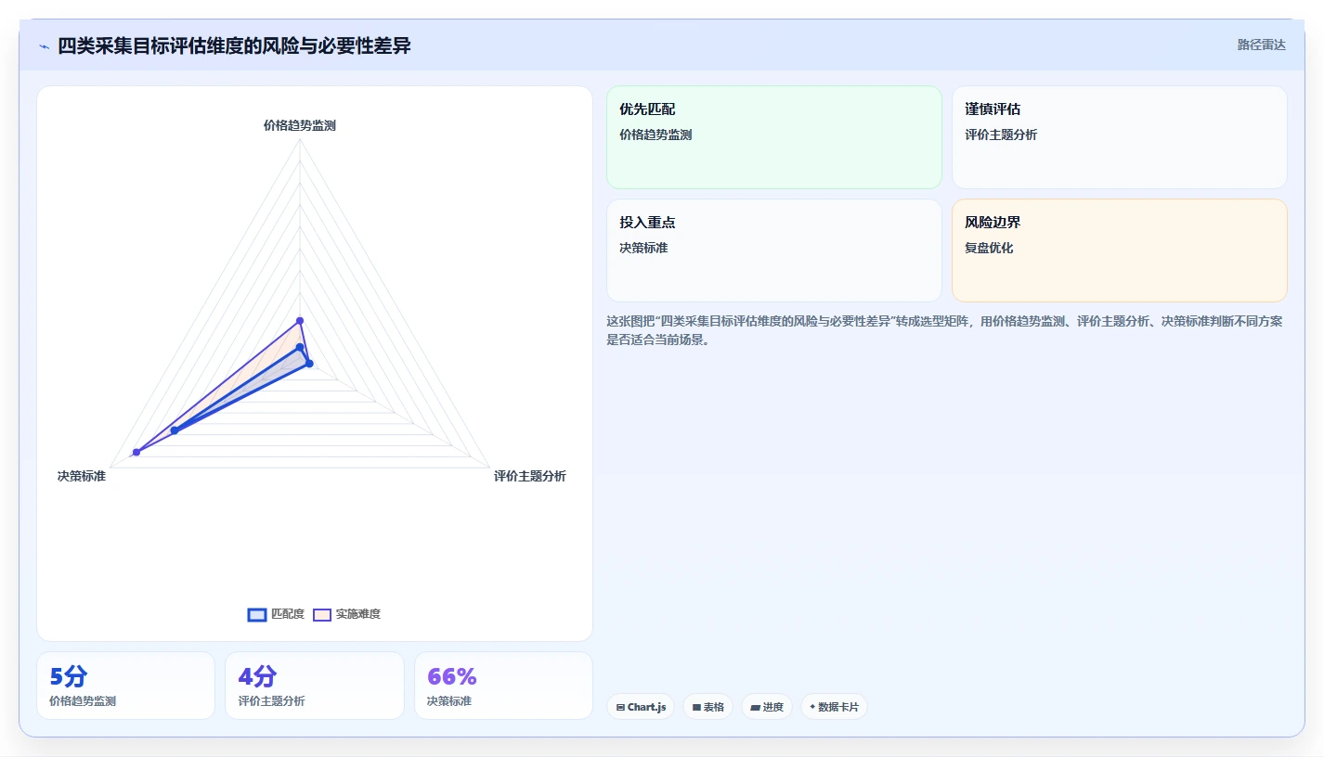Open the 优先匹配 card
Viewport: 1324px width, 757px height.
tap(774, 137)
